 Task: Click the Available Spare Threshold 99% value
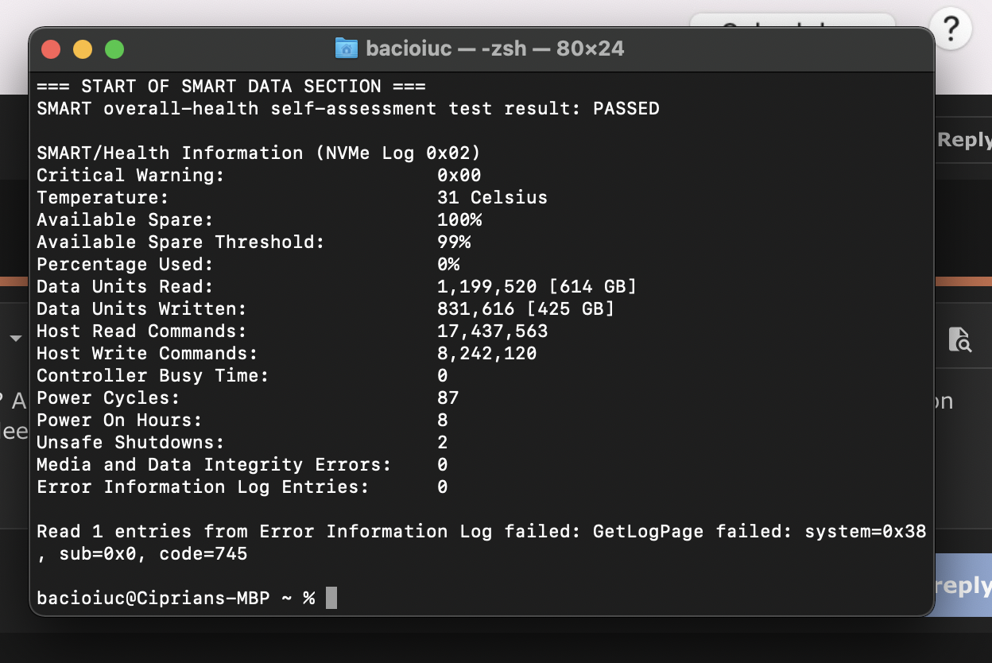[x=454, y=242]
